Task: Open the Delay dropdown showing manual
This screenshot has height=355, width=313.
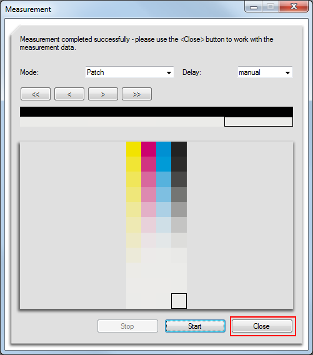Action: coord(265,72)
